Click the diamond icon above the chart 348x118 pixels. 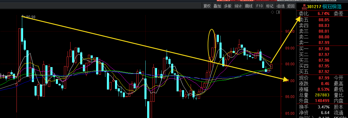[x=272, y=12]
